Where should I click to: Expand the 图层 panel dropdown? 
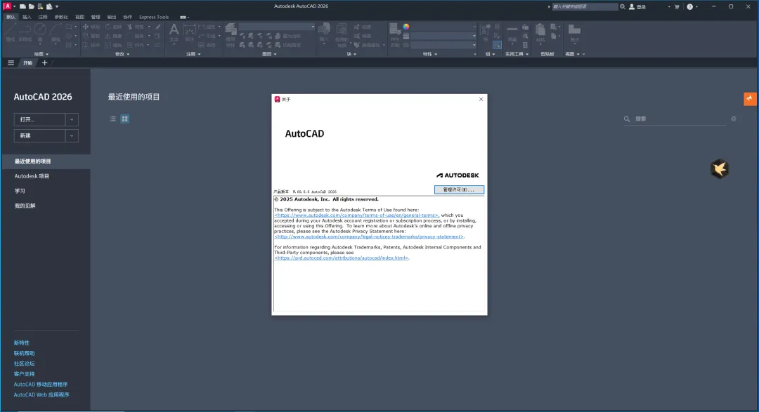[269, 54]
